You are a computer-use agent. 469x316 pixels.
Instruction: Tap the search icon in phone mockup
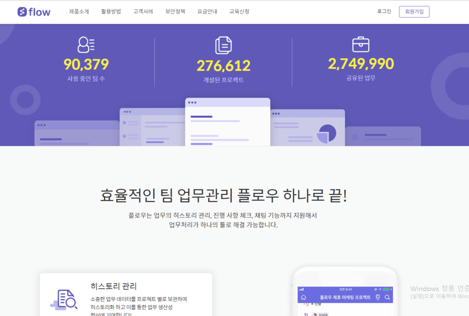click(387, 298)
